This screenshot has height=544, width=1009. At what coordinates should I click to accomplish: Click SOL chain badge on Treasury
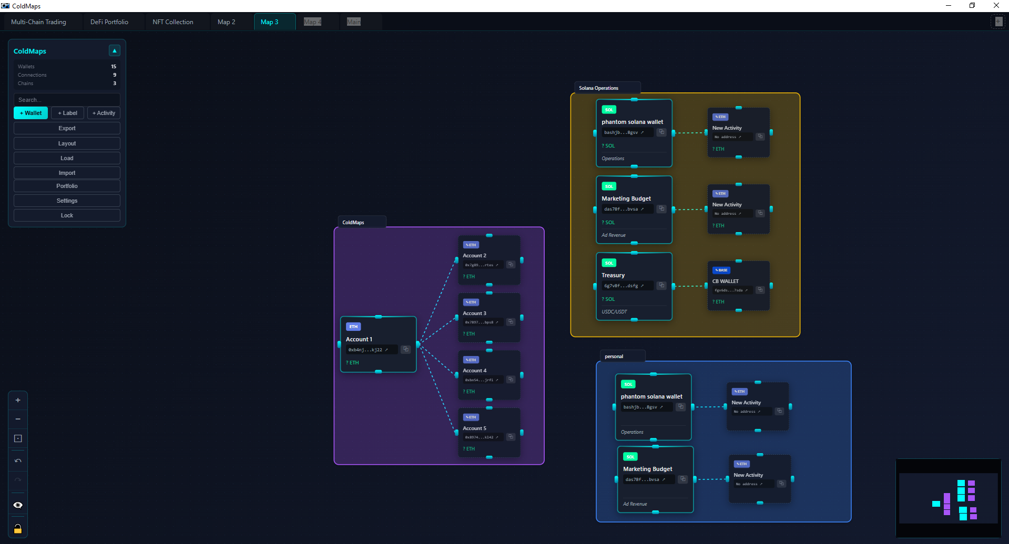click(x=609, y=263)
